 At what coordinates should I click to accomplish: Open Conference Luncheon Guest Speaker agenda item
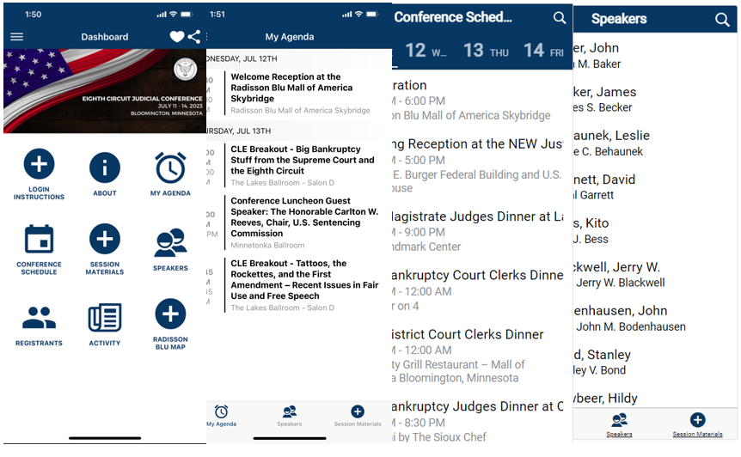pyautogui.click(x=298, y=222)
